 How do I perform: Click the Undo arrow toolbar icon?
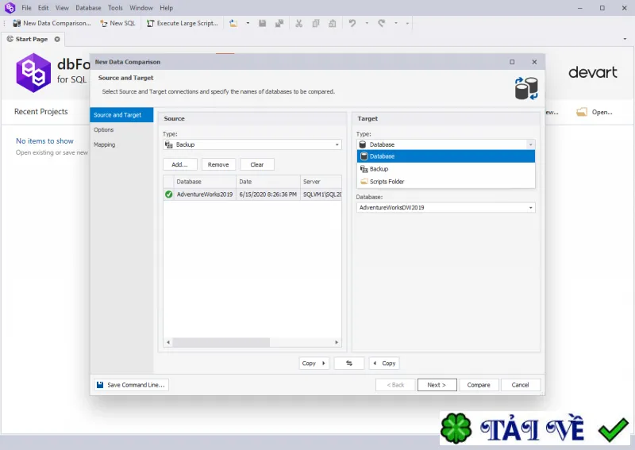(x=352, y=24)
